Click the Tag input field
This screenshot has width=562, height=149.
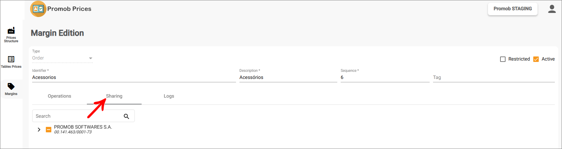point(494,78)
